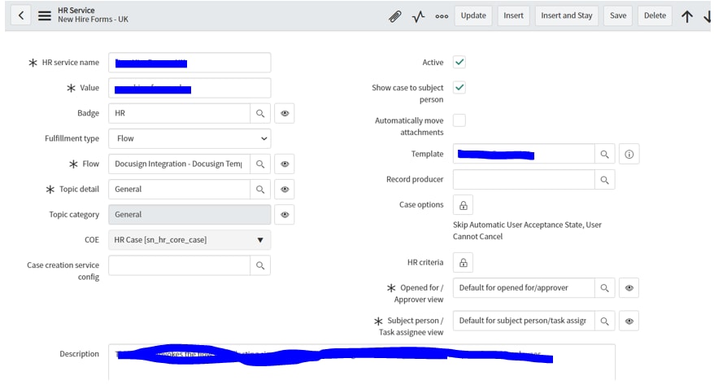Look up Record producer with magnifier

coord(605,180)
